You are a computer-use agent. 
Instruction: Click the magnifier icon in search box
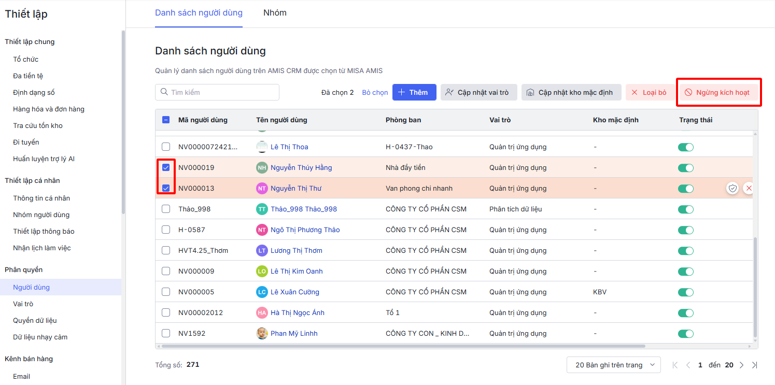pos(164,92)
